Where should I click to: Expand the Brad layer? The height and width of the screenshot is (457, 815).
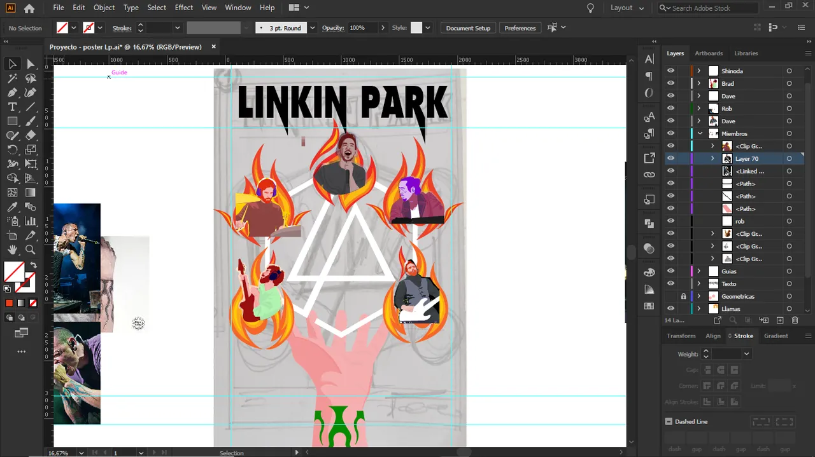click(x=698, y=83)
